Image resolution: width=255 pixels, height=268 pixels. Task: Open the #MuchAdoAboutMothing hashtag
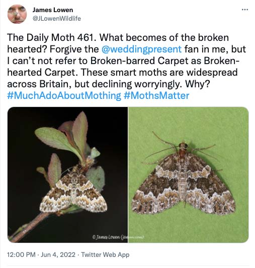click(64, 95)
